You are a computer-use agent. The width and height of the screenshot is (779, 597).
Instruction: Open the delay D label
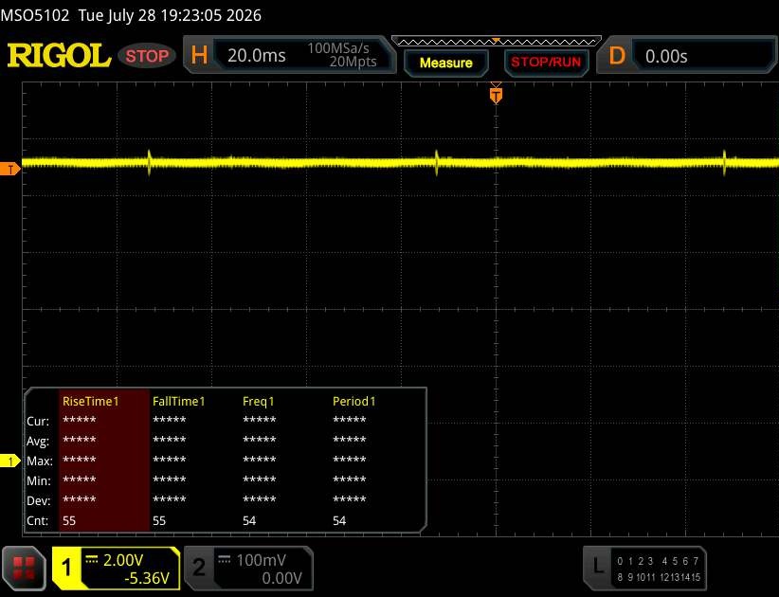[617, 56]
